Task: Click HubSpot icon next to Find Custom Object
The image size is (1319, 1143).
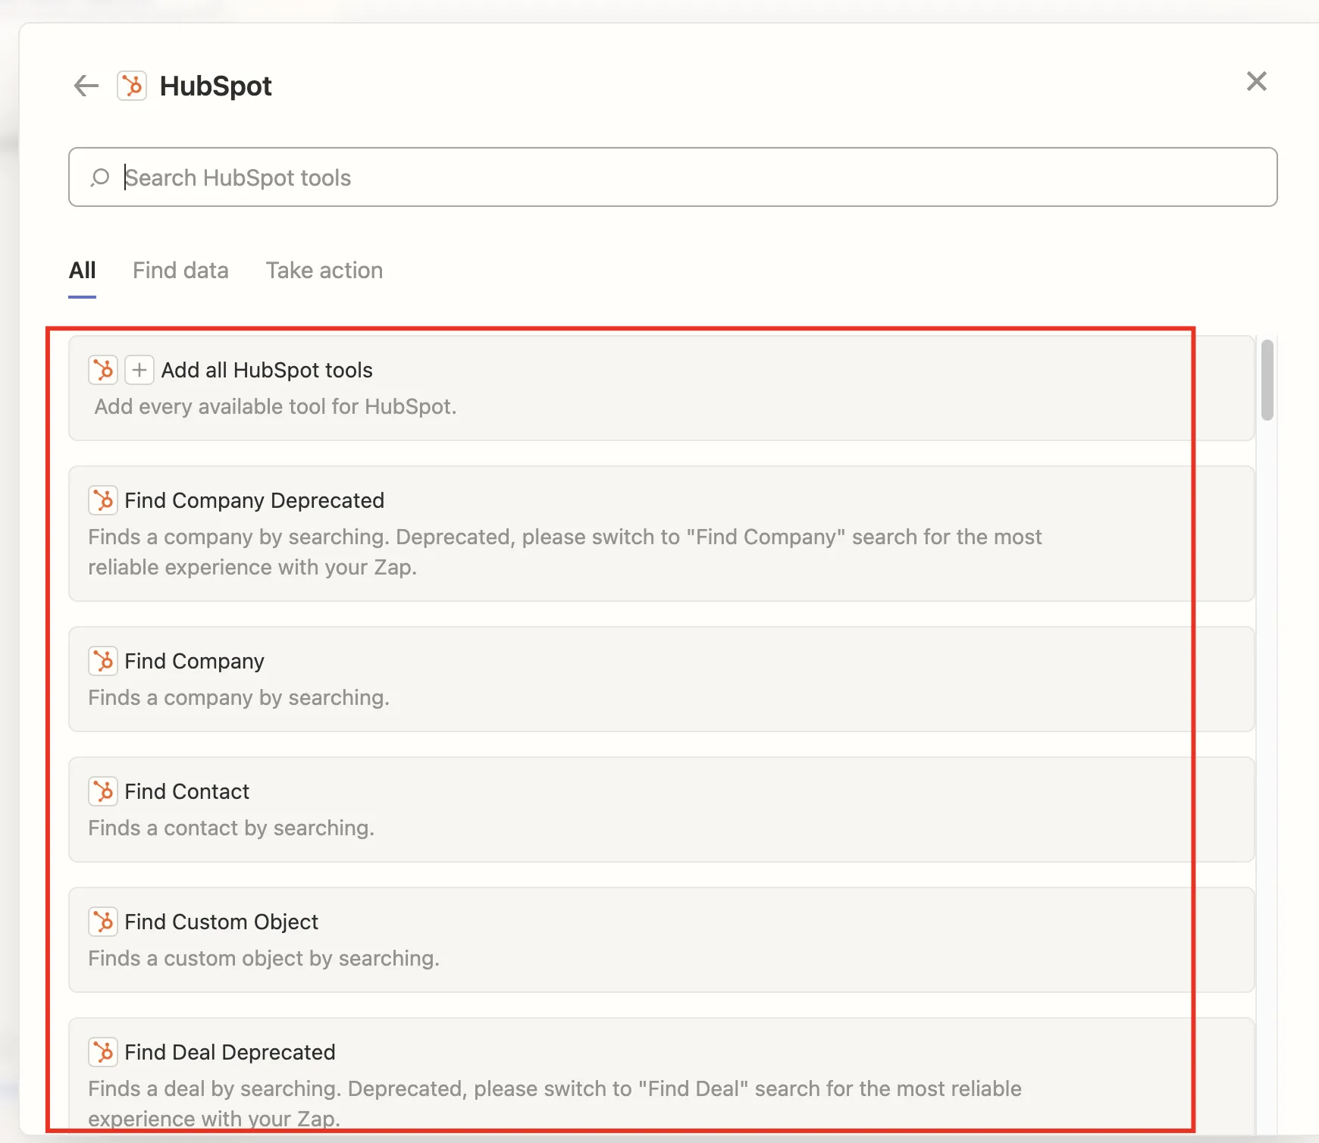Action: tap(103, 922)
